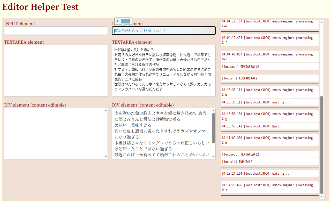Click the up arrow of the recipe DIV scrollbar
Image resolution: width=331 pixels, height=203 pixels.
coord(213,110)
